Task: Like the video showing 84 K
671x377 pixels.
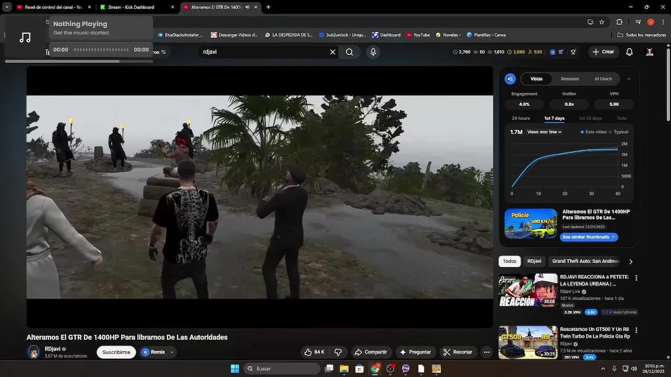Action: (x=315, y=352)
